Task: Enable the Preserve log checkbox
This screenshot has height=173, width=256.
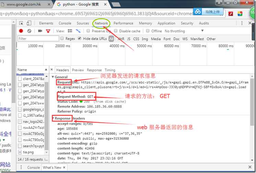Action: [x=88, y=30]
